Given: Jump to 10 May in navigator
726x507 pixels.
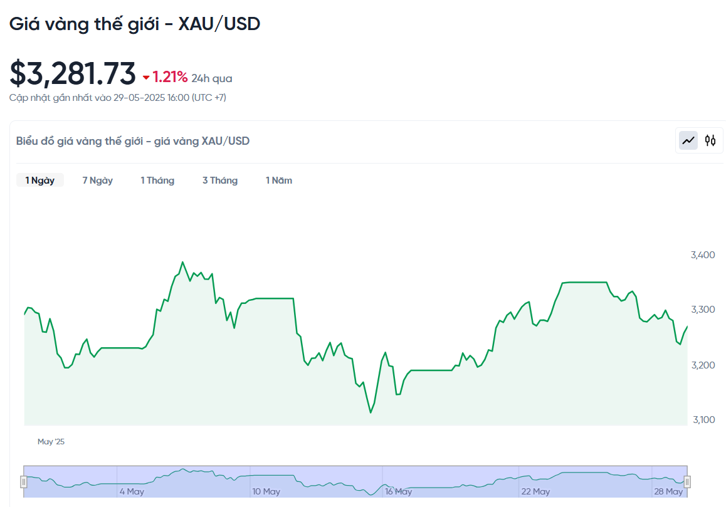Looking at the screenshot, I should point(266,491).
